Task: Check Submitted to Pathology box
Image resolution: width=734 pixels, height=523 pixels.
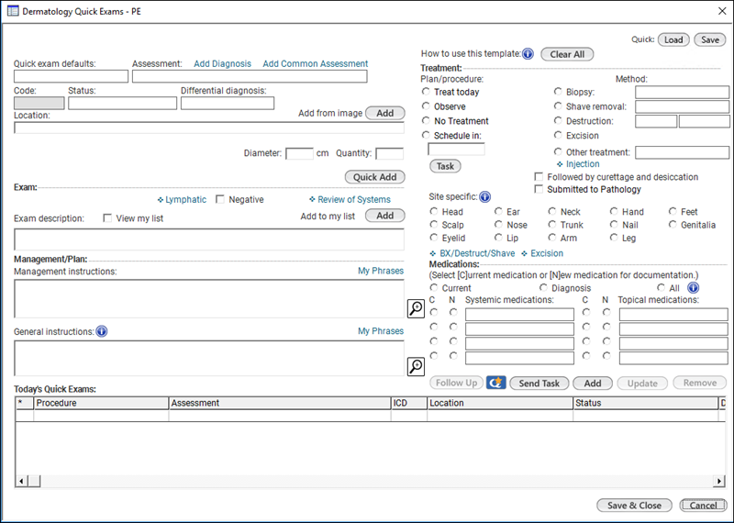Action: (539, 189)
